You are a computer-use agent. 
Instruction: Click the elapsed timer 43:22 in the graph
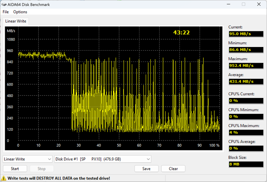[x=181, y=32]
